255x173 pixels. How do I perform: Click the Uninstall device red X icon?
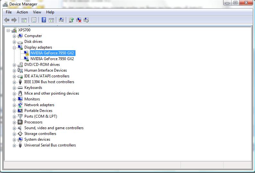click(79, 20)
